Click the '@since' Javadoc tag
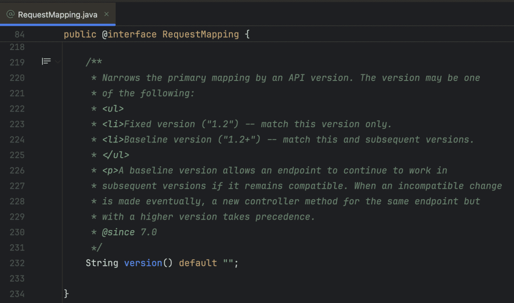The width and height of the screenshot is (514, 303). 119,232
